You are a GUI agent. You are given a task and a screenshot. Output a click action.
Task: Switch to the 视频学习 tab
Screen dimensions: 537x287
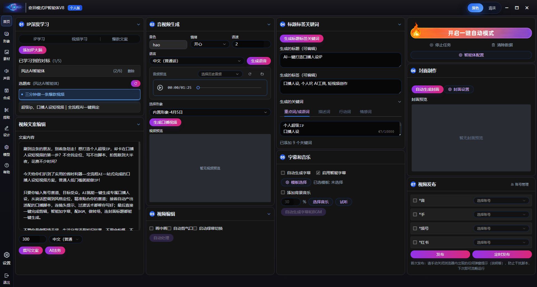click(x=79, y=39)
